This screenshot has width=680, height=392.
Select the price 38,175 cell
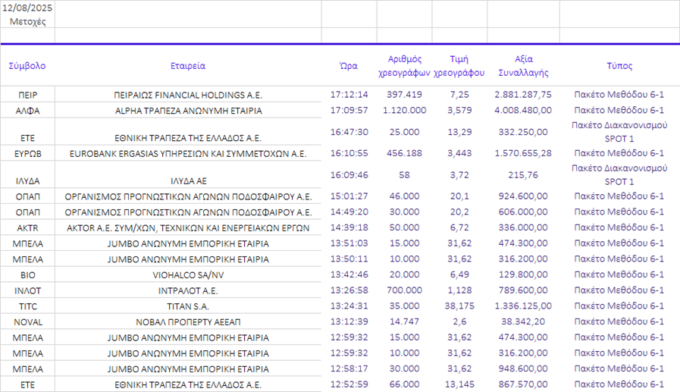pyautogui.click(x=459, y=306)
